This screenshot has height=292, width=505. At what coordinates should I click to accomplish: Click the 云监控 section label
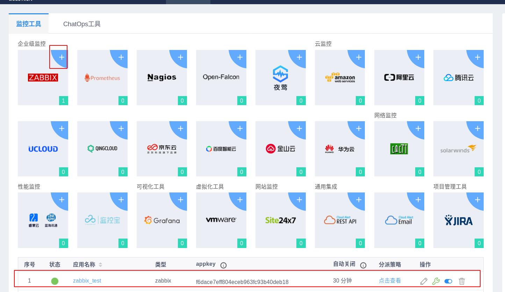click(x=323, y=44)
